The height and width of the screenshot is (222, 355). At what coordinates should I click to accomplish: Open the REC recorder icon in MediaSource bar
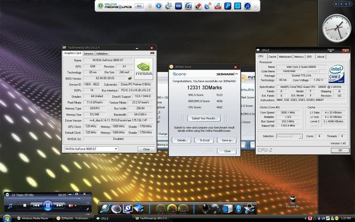click(x=218, y=6)
